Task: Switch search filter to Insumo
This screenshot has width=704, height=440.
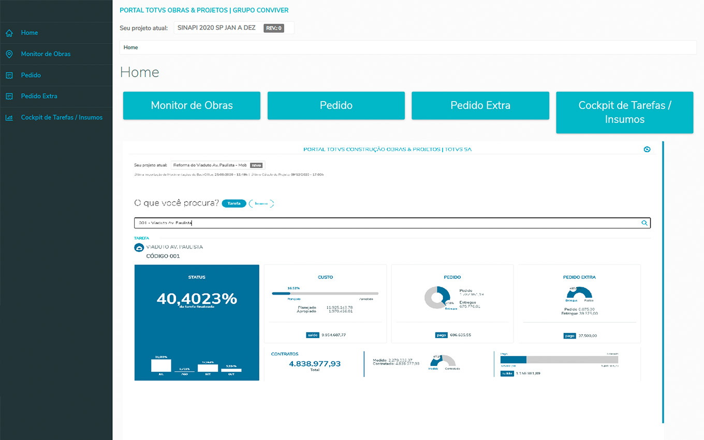Action: coord(261,203)
